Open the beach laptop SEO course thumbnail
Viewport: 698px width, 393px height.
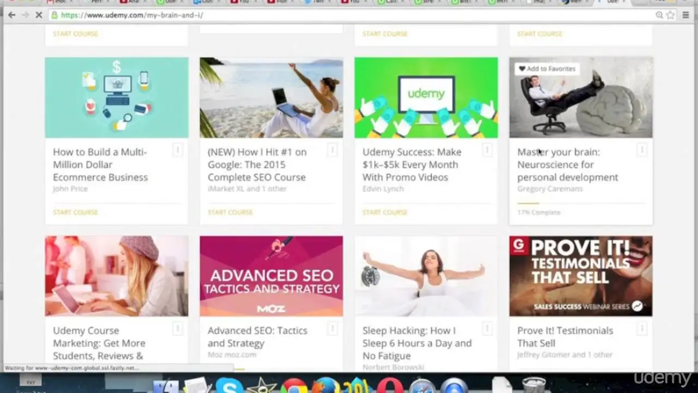(x=272, y=98)
